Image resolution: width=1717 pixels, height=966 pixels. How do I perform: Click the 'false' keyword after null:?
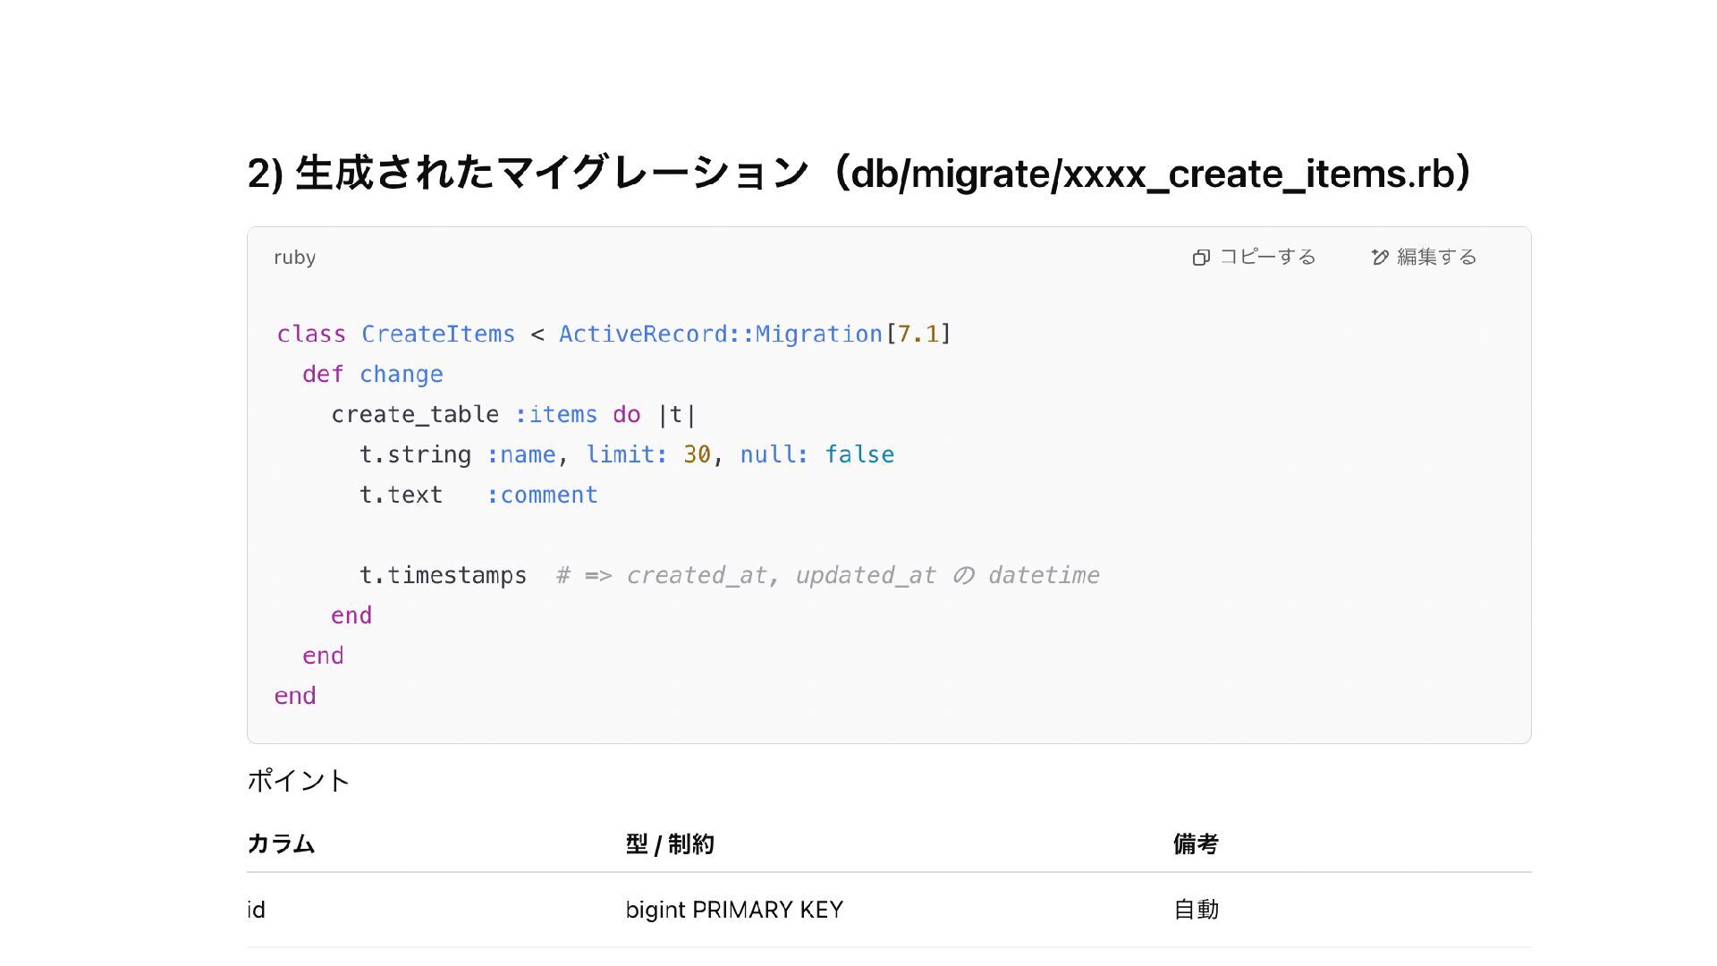(x=858, y=455)
